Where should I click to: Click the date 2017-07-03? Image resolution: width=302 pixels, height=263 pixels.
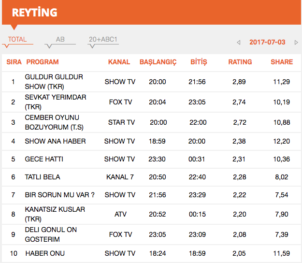click(267, 42)
